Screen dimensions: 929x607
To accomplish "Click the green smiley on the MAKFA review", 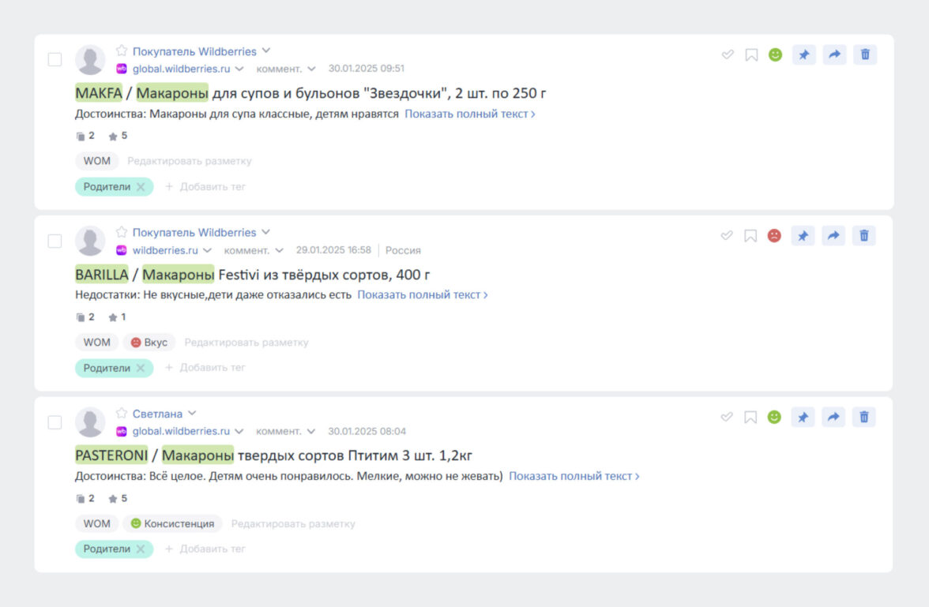I will click(x=775, y=54).
